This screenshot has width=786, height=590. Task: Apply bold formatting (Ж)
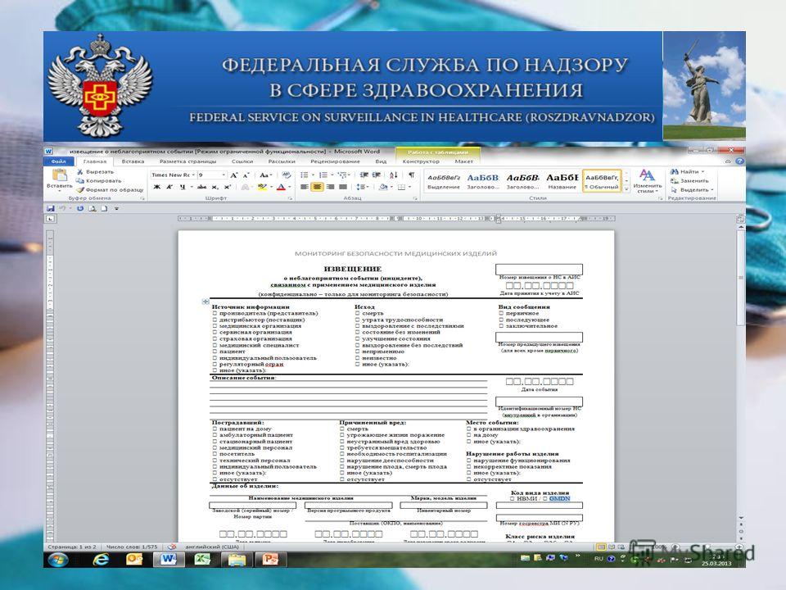pos(157,187)
